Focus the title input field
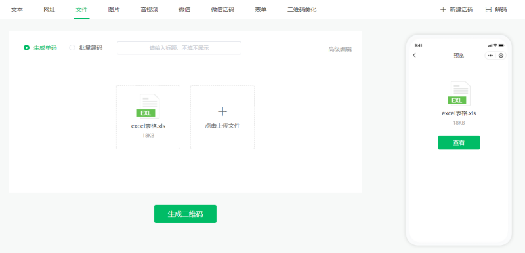This screenshot has height=253, width=525. pos(179,48)
